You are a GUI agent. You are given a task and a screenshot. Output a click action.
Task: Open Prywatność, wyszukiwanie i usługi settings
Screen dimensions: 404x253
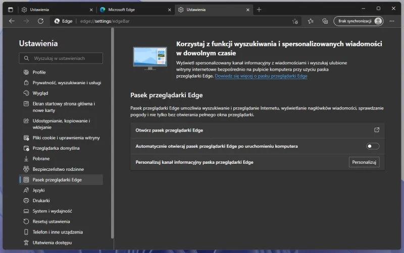click(66, 83)
